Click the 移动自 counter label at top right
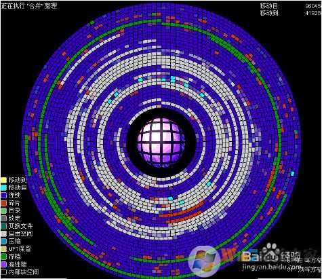This screenshot has height=279, width=322. [x=269, y=5]
